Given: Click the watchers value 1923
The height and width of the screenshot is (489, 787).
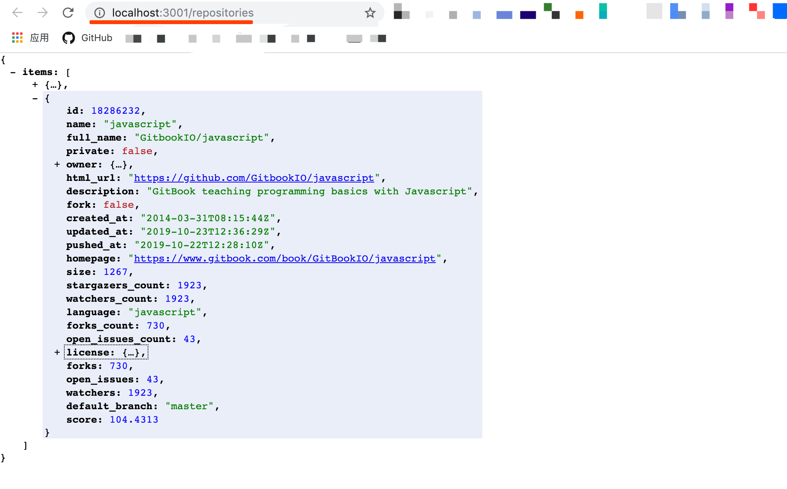Looking at the screenshot, I should point(140,393).
